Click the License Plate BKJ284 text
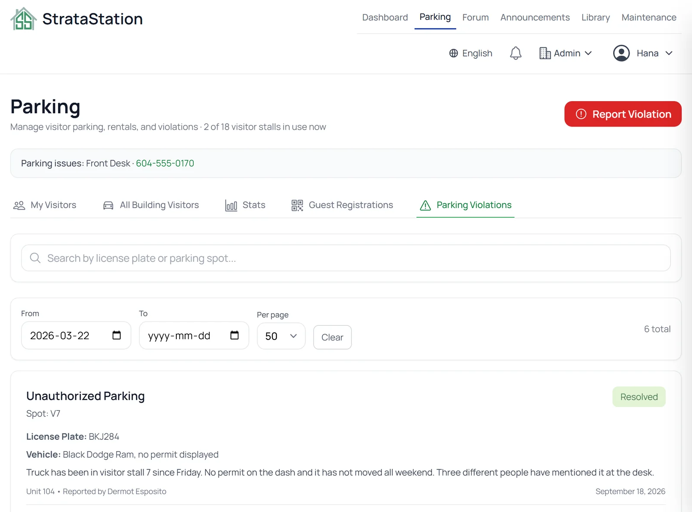This screenshot has height=512, width=692. coord(73,436)
